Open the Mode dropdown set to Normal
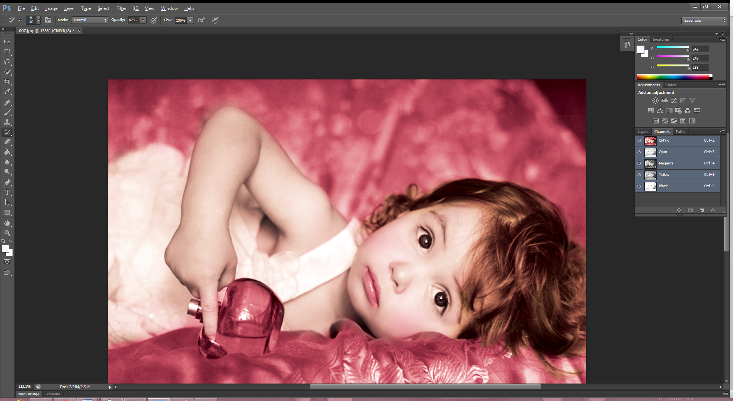This screenshot has height=401, width=733. tap(90, 20)
